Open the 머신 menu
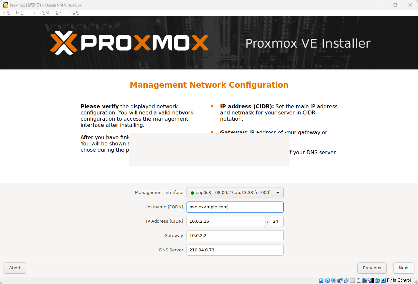 pos(20,13)
